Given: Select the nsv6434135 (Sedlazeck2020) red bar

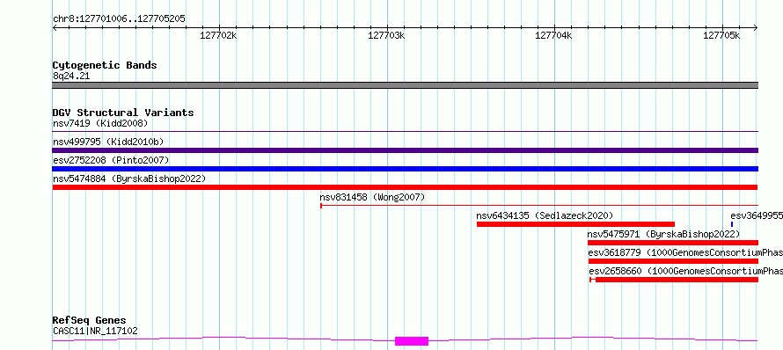Looking at the screenshot, I should pyautogui.click(x=575, y=224).
